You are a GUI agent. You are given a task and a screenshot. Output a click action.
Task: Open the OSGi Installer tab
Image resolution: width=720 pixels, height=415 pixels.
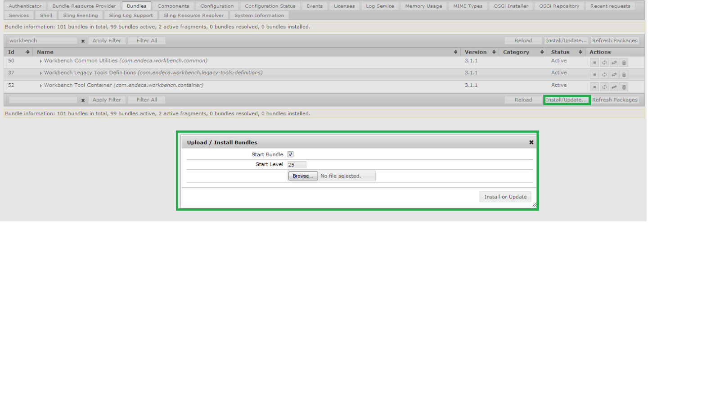[510, 6]
